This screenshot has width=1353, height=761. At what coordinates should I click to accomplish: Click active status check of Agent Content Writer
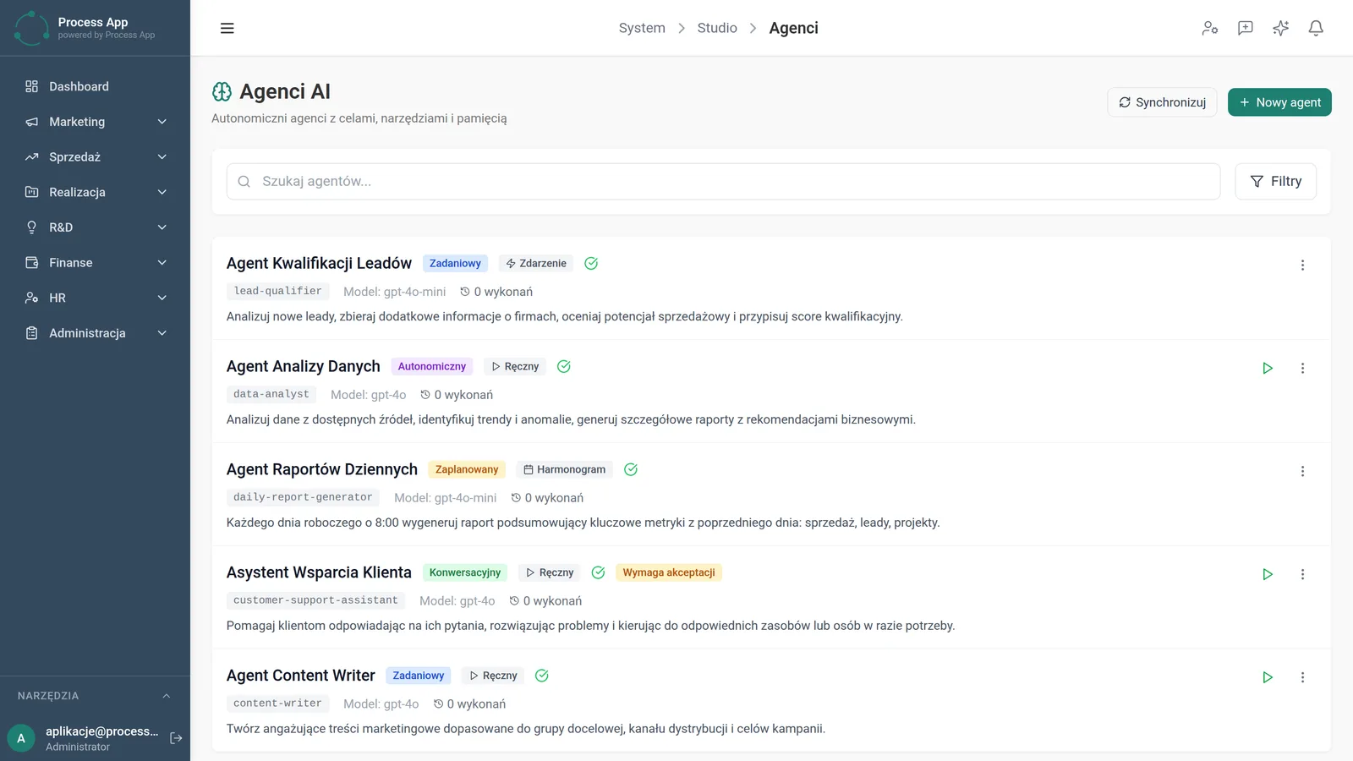[542, 676]
